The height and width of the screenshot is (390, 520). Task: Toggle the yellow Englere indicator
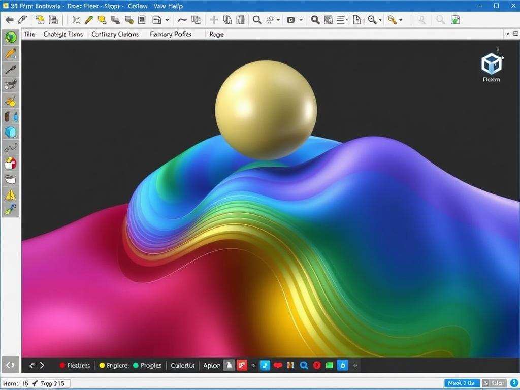pos(102,365)
